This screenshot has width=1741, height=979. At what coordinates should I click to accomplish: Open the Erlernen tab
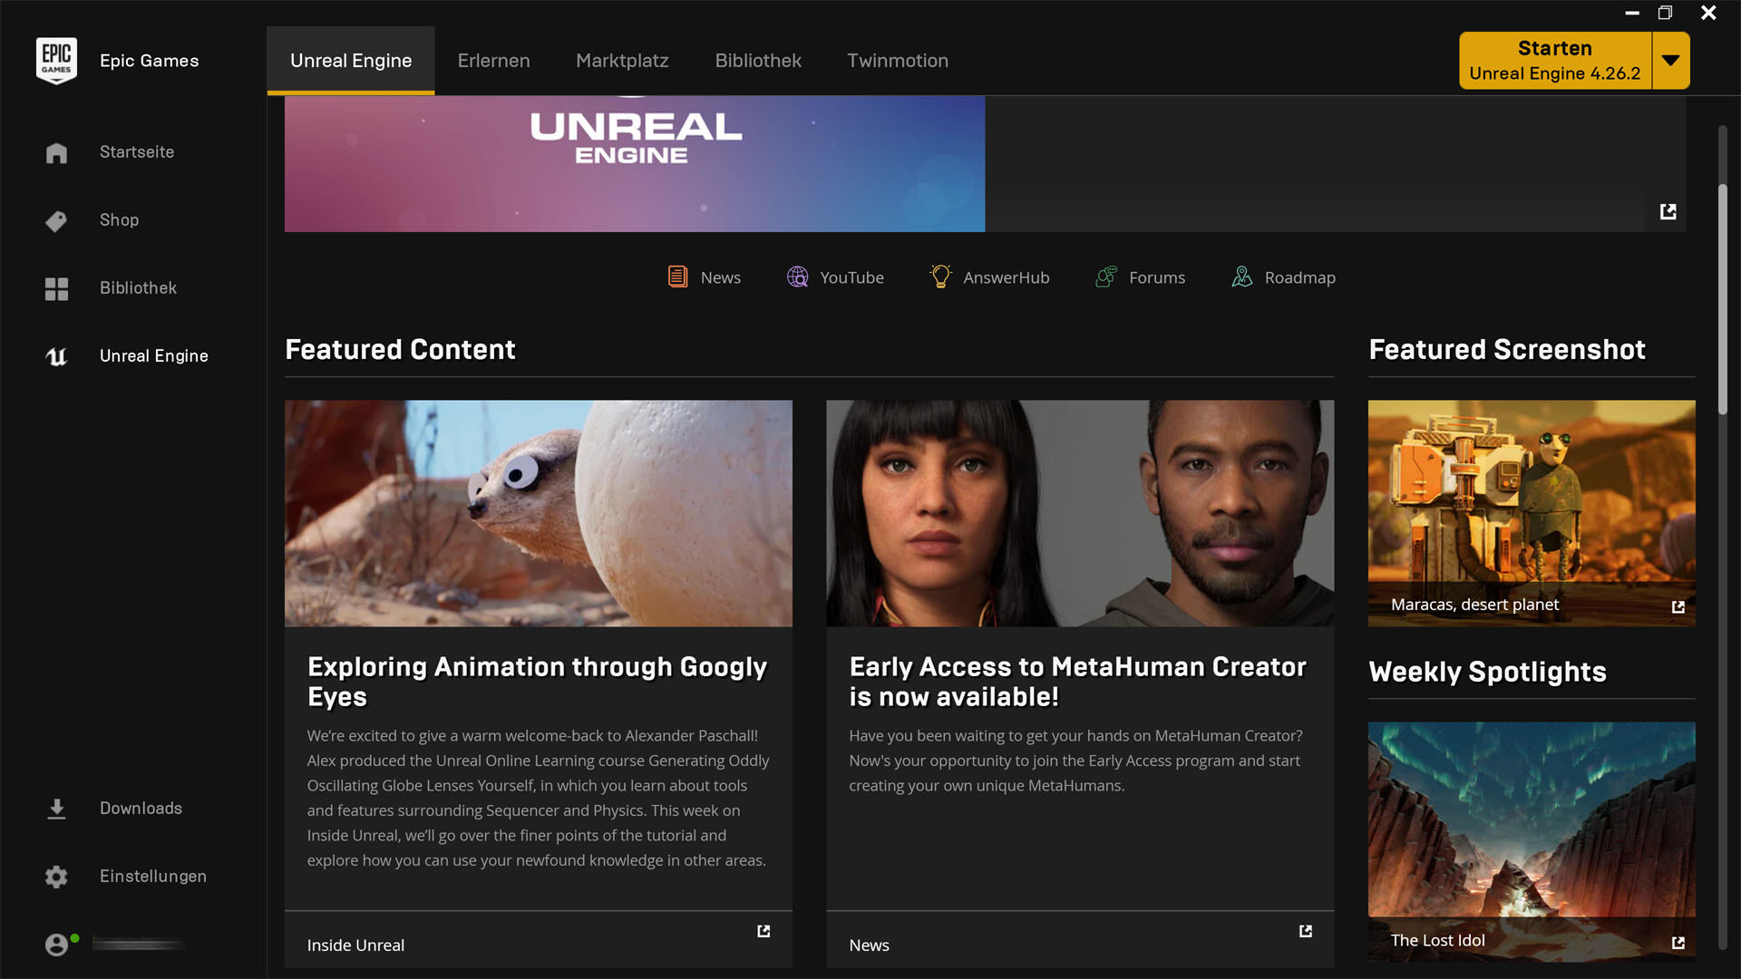493,61
